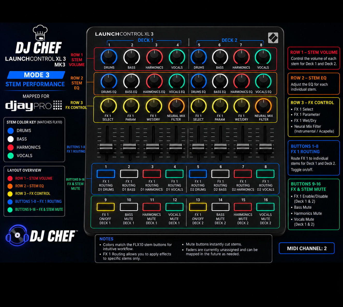Click Deck 2 FX 1 SELECT knob
Viewport: 343px width, 307px height.
pyautogui.click(x=198, y=106)
